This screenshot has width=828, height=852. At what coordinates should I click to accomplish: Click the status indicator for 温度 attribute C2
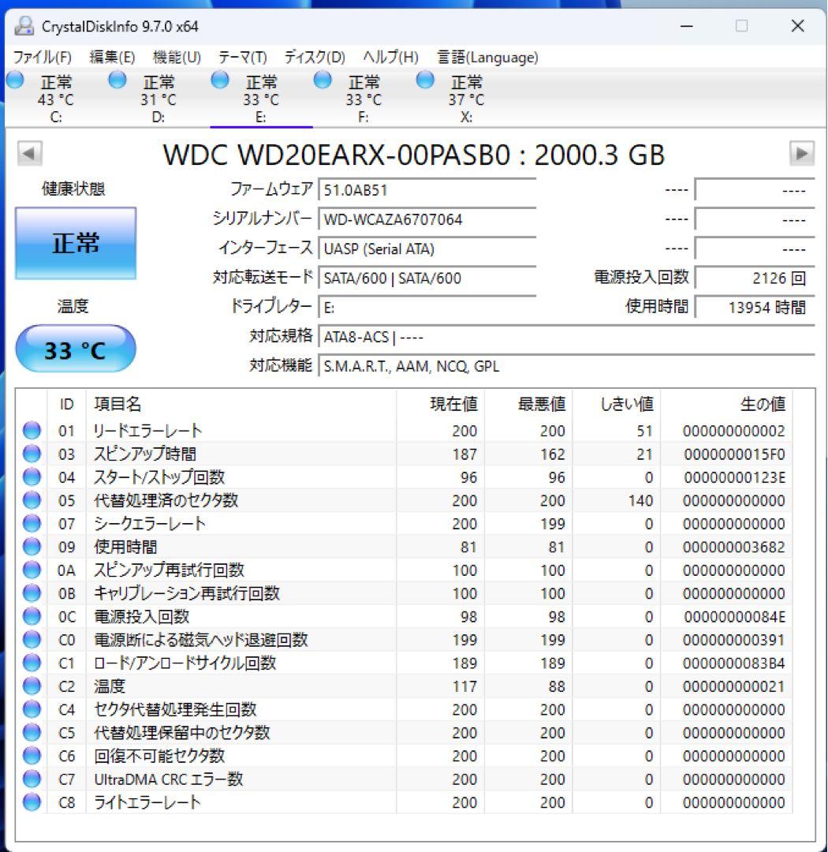tap(31, 686)
